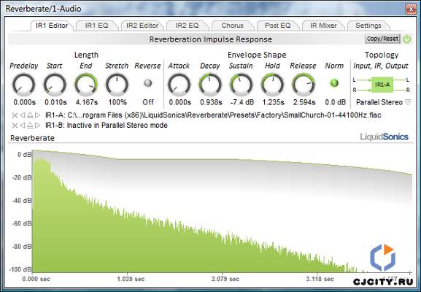This screenshot has height=292, width=421.
Task: Switch to the IR1 EQ tab
Action: pos(96,26)
